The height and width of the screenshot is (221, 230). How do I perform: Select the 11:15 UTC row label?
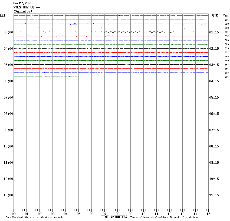(214, 195)
